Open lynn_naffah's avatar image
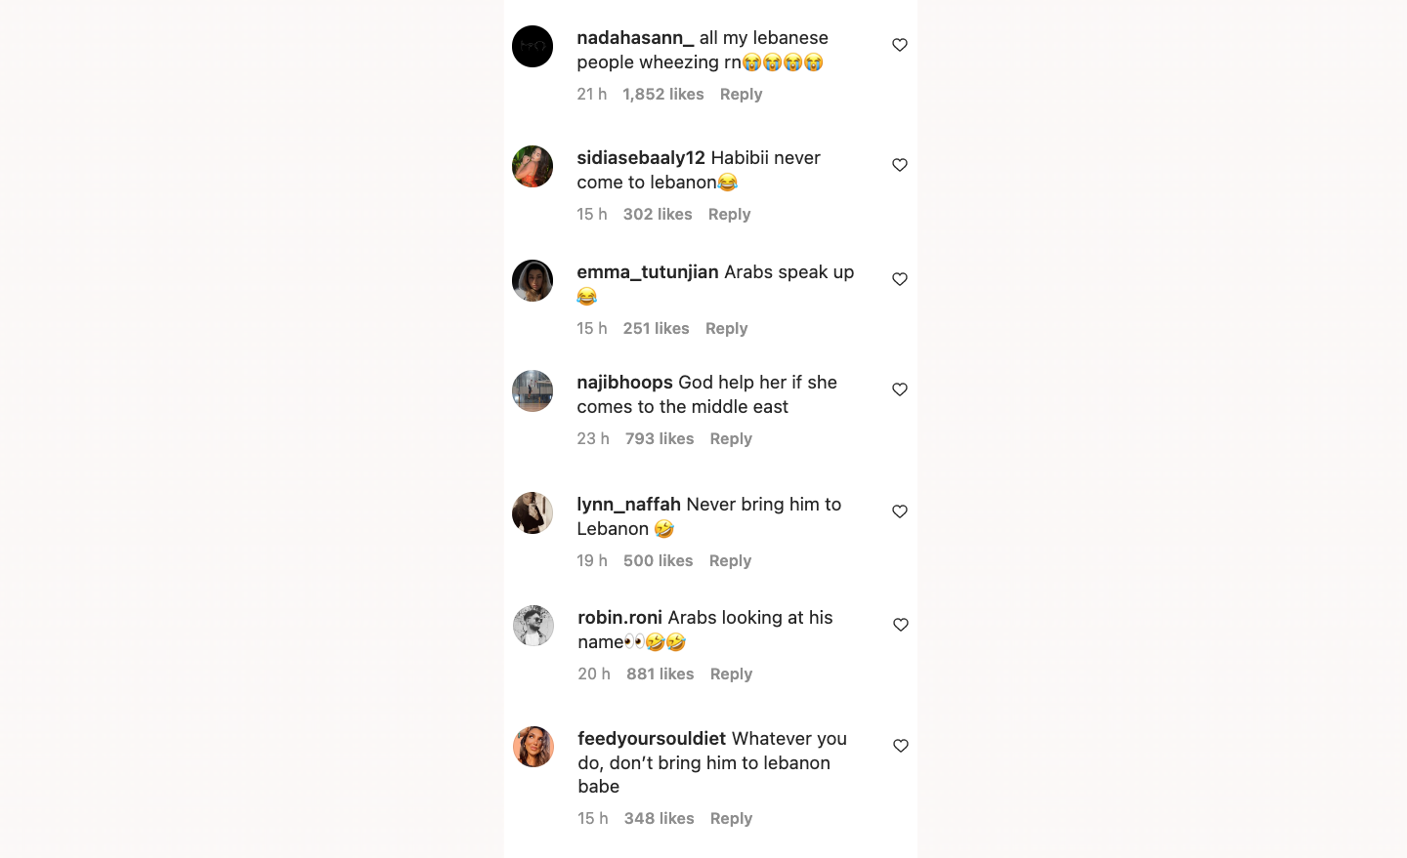Screen dimensions: 1407x858 tap(533, 512)
